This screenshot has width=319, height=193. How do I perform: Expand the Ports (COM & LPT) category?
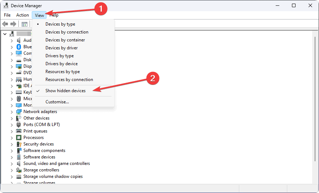coord(12,125)
